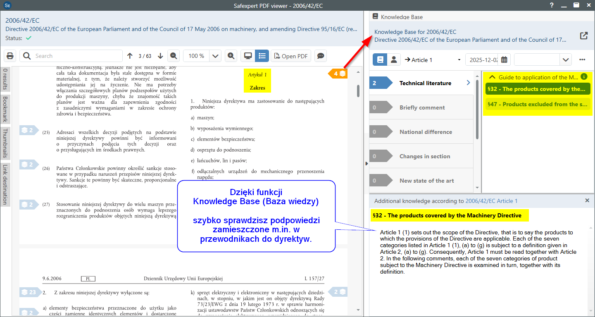The image size is (595, 317).
Task: Open the Article 1 section dropdown
Action: pyautogui.click(x=459, y=60)
